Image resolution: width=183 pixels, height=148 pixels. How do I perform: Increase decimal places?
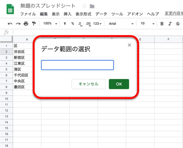point(88,24)
